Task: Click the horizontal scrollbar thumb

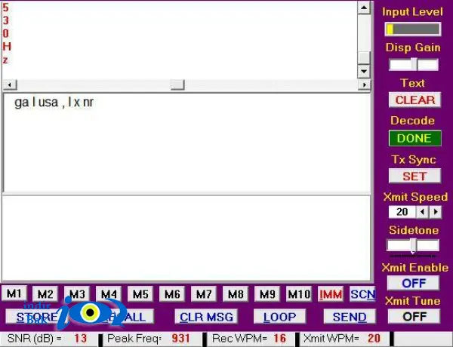Action: (177, 85)
